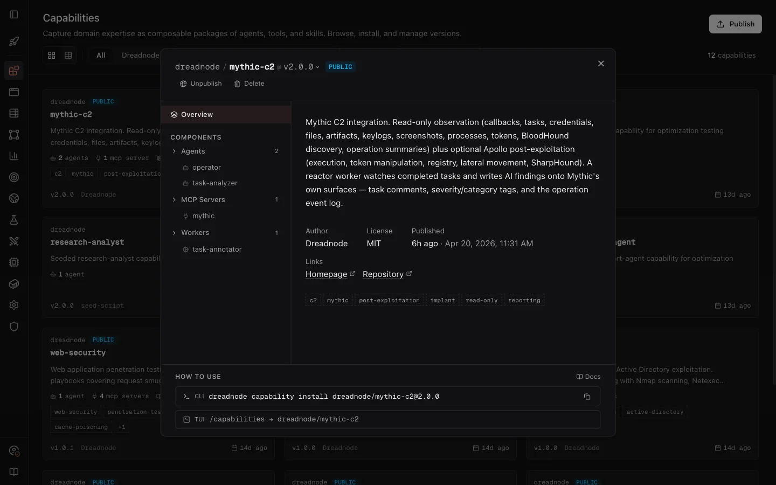Select the Capabilities packages icon in sidebar

(14, 71)
